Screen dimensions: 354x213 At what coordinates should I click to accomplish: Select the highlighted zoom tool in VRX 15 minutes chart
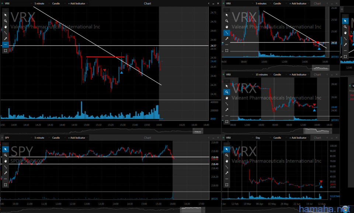[x=227, y=92]
